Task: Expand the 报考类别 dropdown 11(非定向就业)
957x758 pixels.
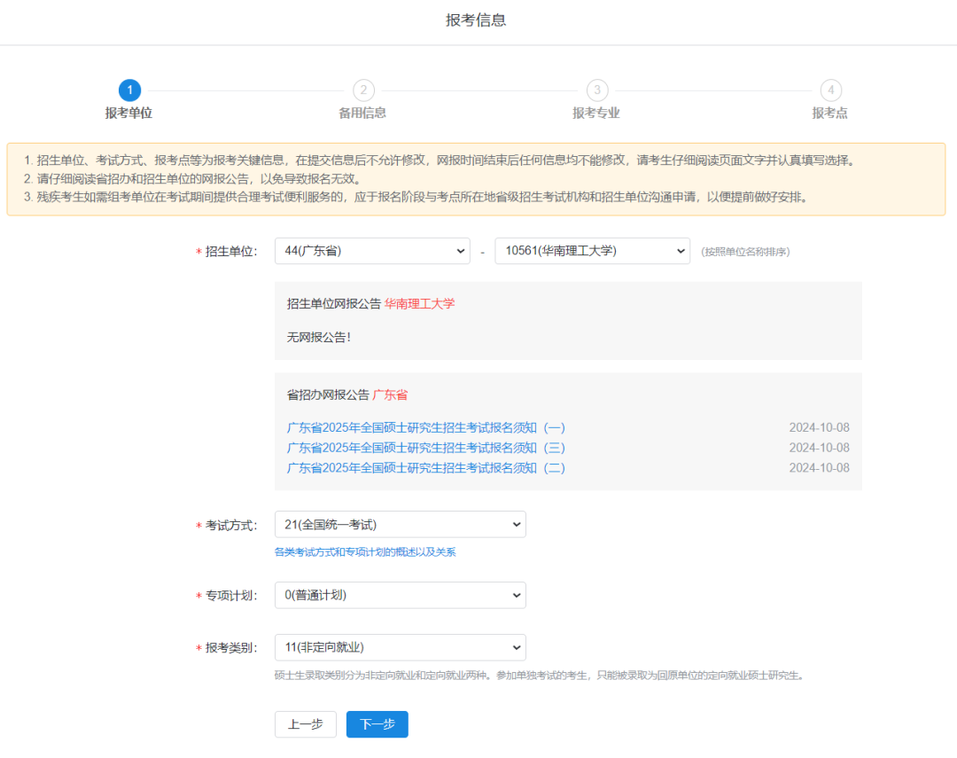Action: point(401,647)
